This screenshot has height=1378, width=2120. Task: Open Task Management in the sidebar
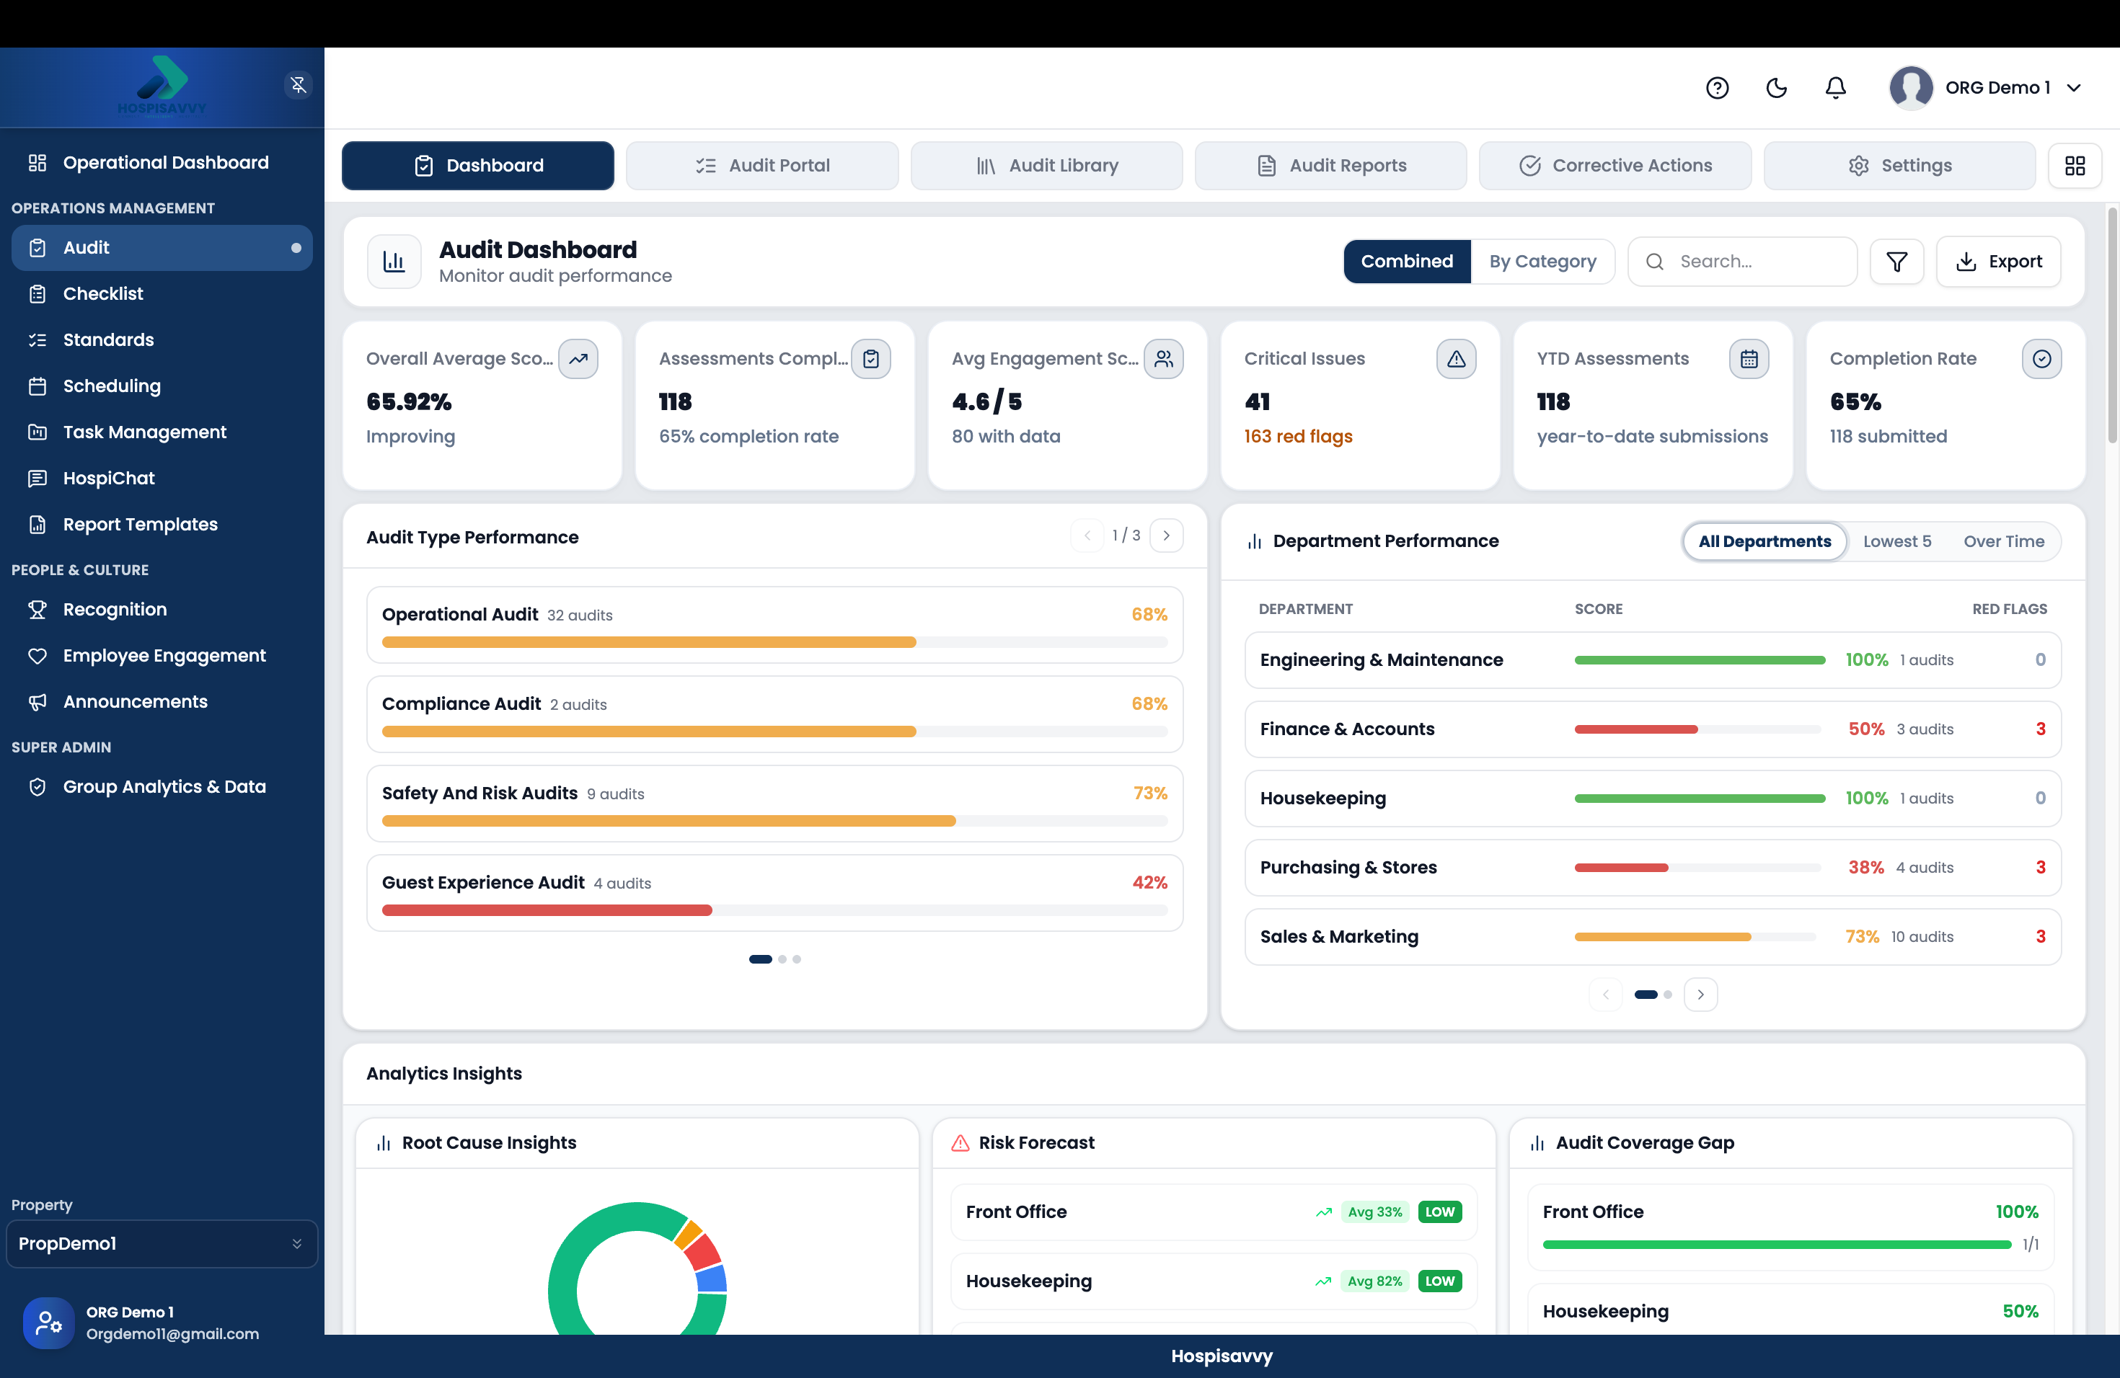(162, 432)
